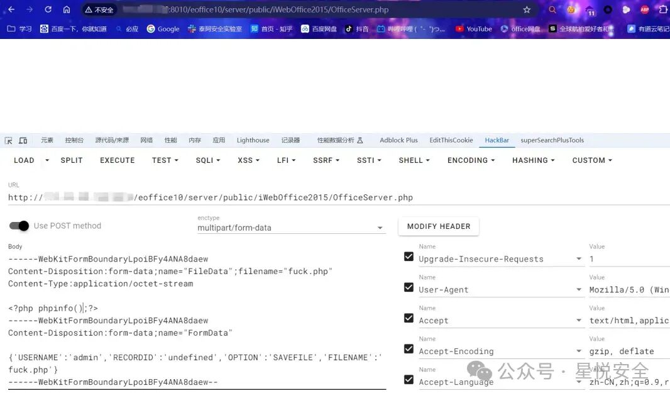Switch to the 控制台 DevTools tab
The image size is (670, 398).
(x=74, y=140)
